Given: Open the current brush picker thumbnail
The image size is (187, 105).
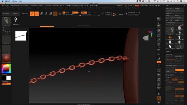Looking at the screenshot, I should (x=6, y=21).
